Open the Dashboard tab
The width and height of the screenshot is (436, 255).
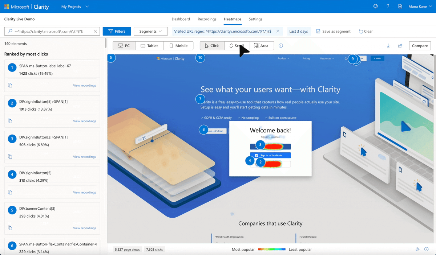pos(181,19)
